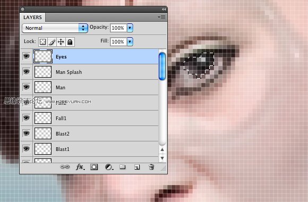Click the scroll down arrow in layers list
Image resolution: width=308 pixels, height=202 pixels.
[x=162, y=158]
